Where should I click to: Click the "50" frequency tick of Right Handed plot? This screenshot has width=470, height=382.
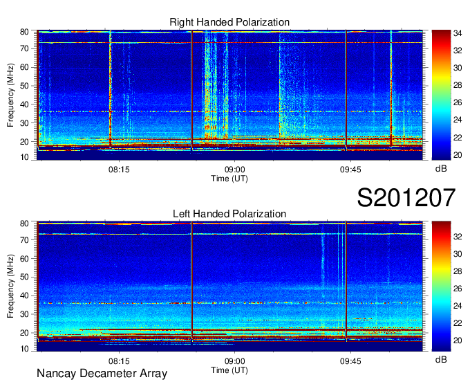click(x=24, y=86)
